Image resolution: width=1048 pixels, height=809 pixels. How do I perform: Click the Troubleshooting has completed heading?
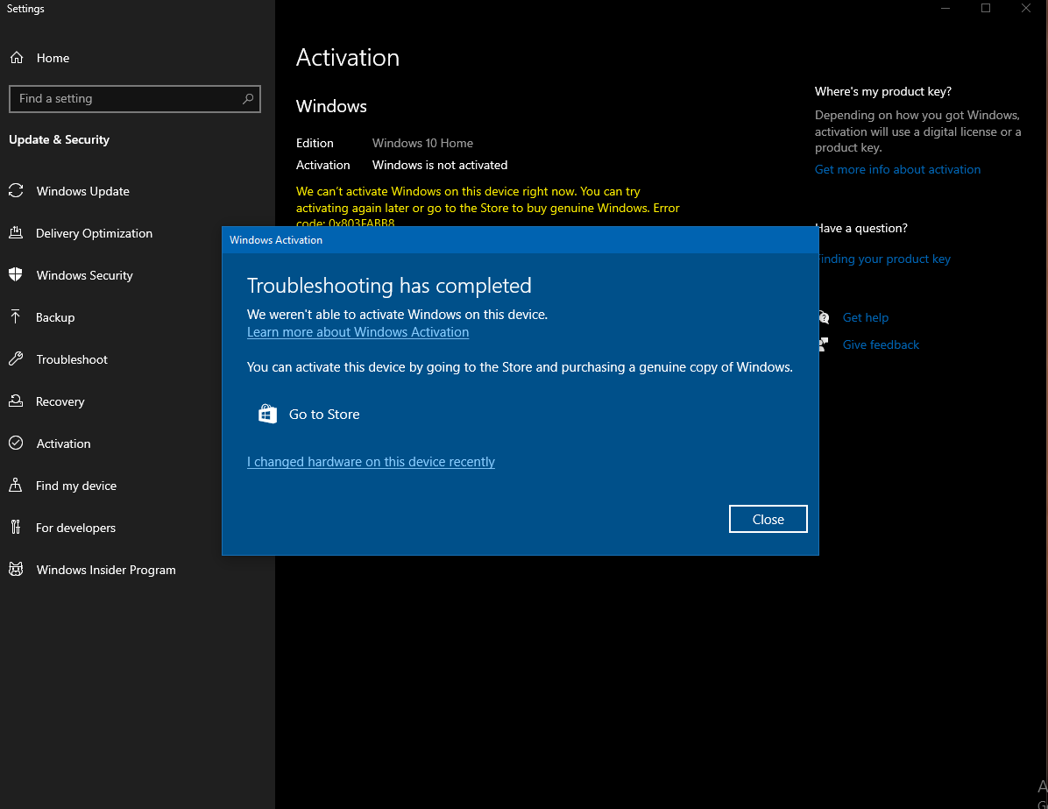click(x=389, y=286)
